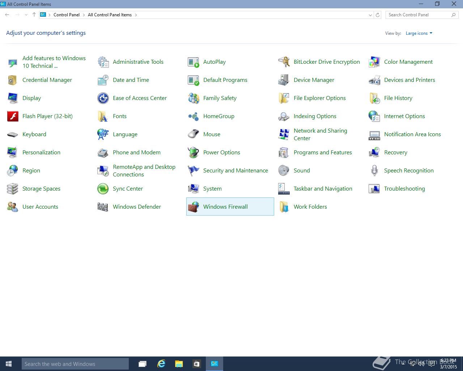Expand the 'View by: Large icons' dropdown
The image size is (463, 371).
point(419,33)
